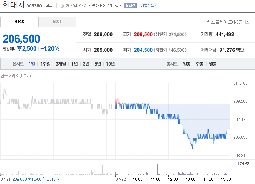The image size is (255, 184).
Task: Click the 15:00 time axis marker
Action: 226,179
